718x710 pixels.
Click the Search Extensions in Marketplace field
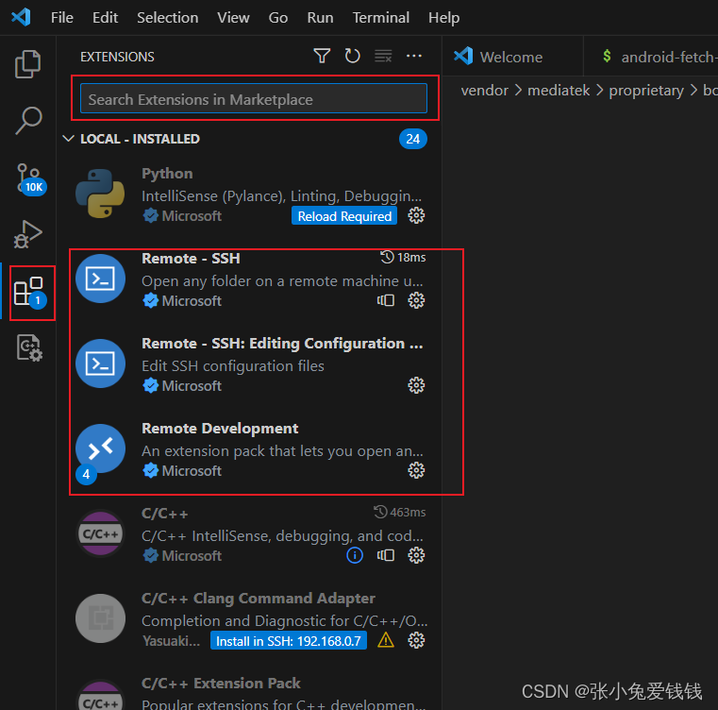pos(254,98)
